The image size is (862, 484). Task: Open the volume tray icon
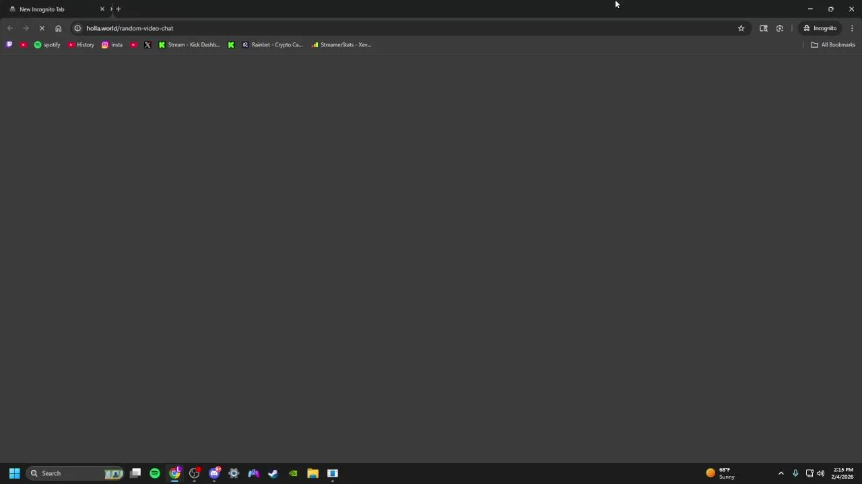point(820,473)
